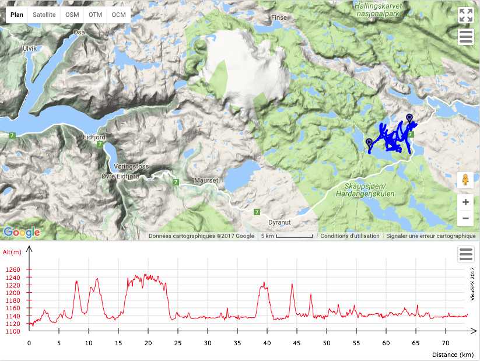Click the VisuGPX 2017 credit
Viewport: 480px width, 361px height.
pyautogui.click(x=472, y=284)
